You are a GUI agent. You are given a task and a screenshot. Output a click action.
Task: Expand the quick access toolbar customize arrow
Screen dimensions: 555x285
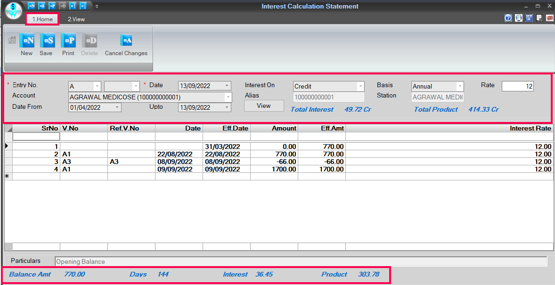[x=97, y=7]
